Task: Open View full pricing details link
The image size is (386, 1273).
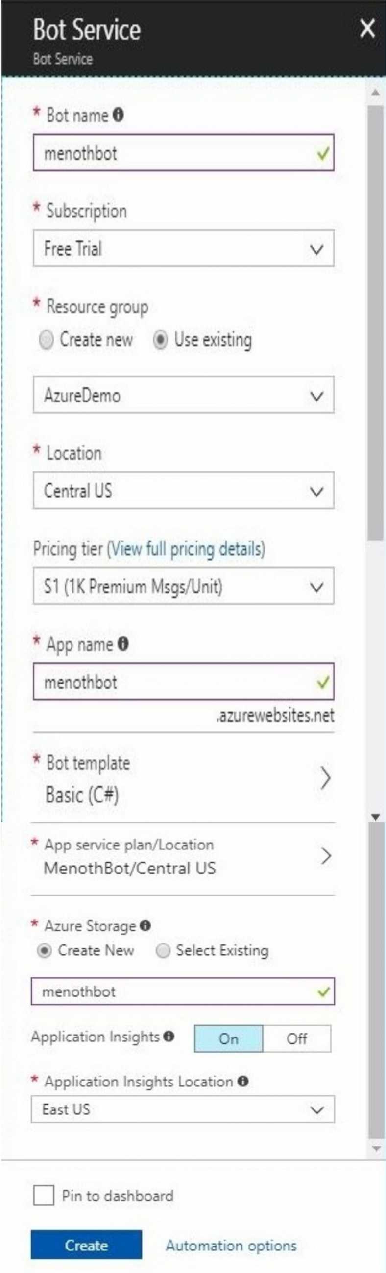Action: [186, 549]
